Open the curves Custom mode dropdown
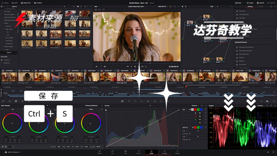Image resolution: width=277 pixels, height=156 pixels. click(195, 106)
